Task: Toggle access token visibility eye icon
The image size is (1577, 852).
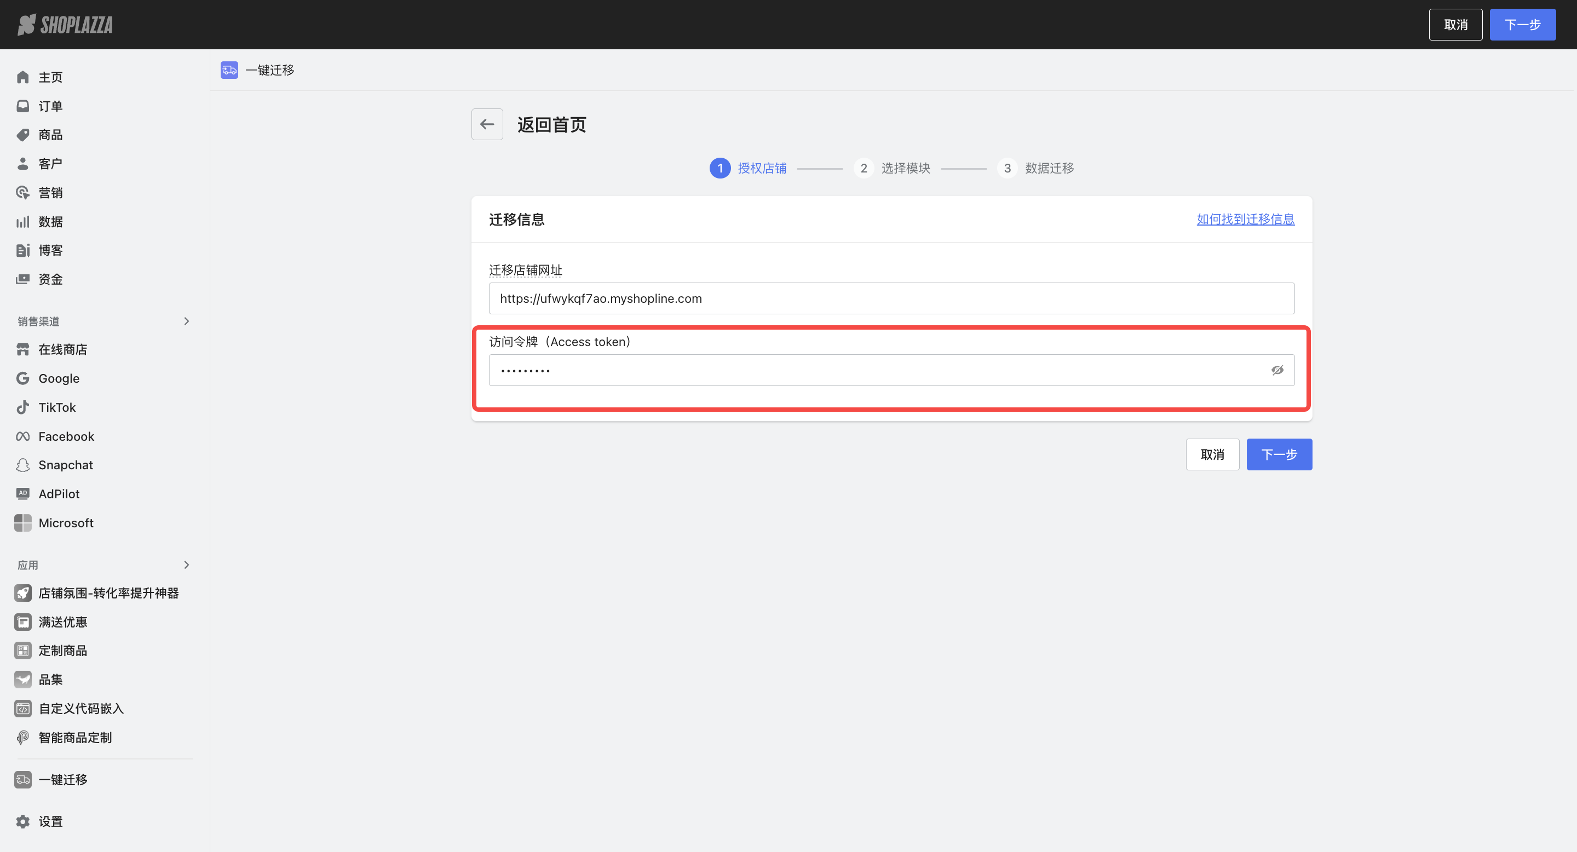Action: pos(1277,370)
